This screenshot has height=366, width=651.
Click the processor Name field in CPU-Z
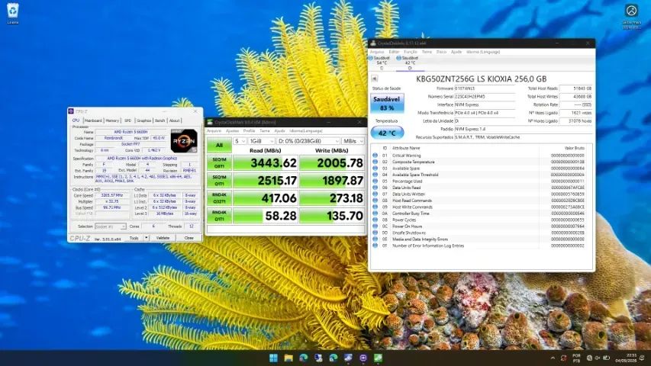coord(131,132)
